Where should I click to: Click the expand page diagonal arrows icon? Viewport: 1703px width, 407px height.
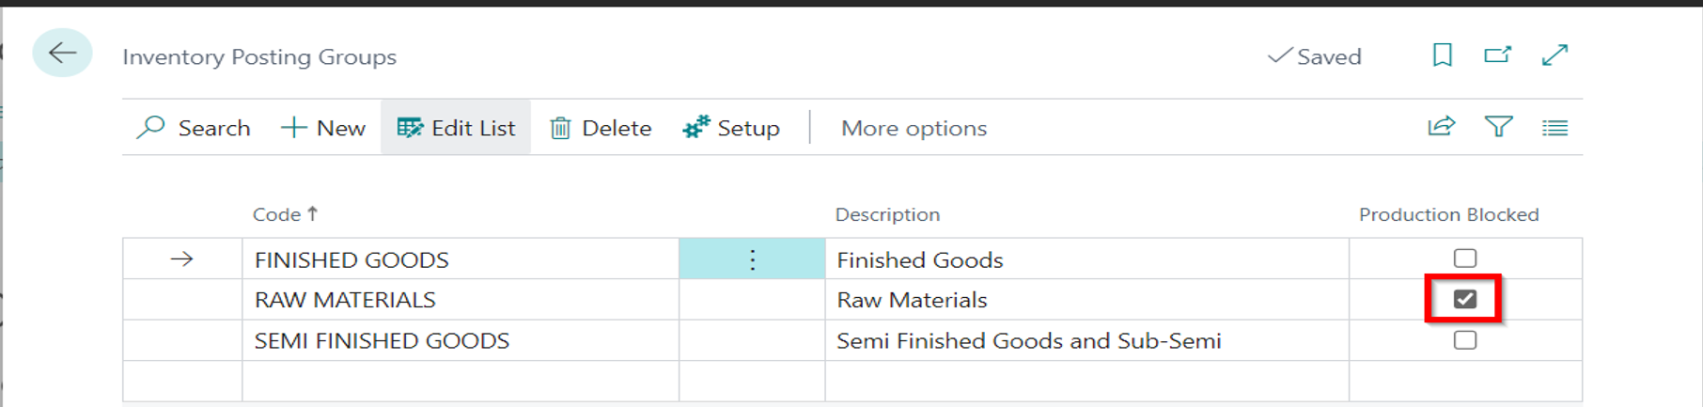pos(1555,55)
